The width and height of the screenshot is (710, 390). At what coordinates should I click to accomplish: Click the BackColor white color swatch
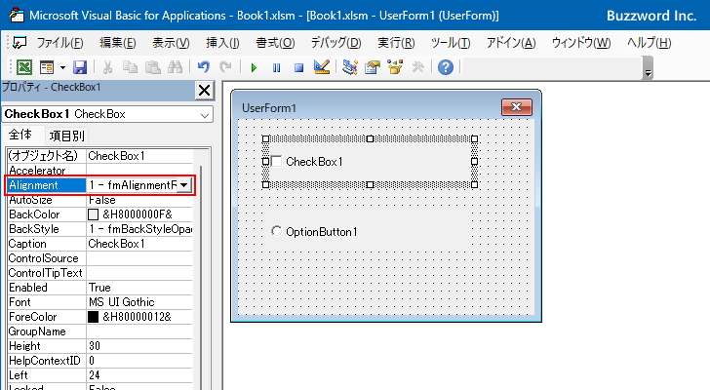click(x=94, y=214)
